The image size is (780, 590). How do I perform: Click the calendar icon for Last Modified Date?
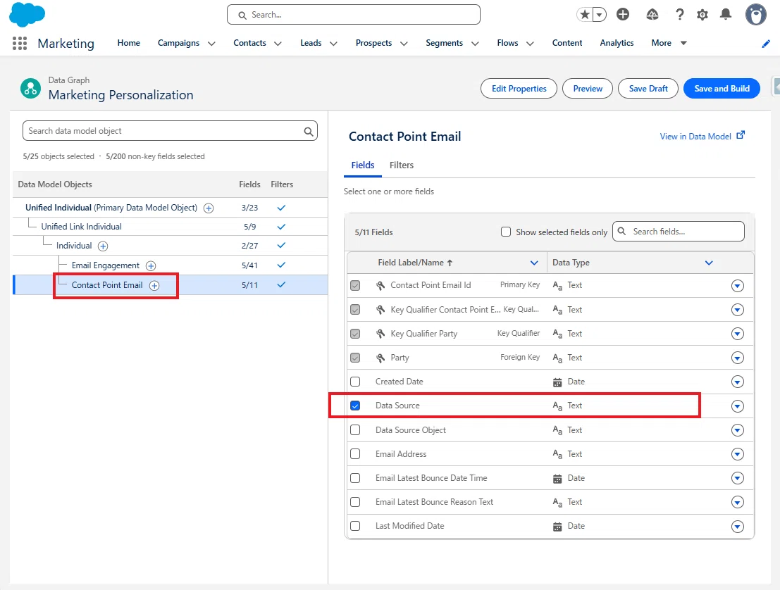557,527
